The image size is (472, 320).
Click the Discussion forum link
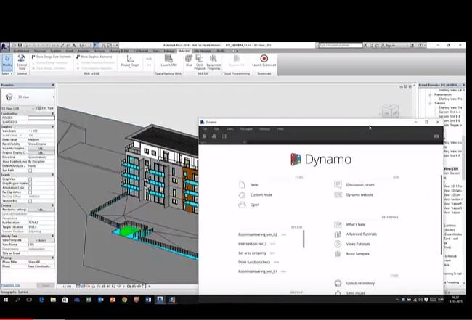(359, 184)
